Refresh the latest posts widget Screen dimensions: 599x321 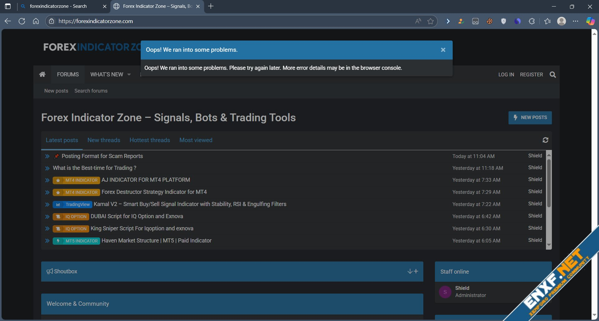point(545,140)
